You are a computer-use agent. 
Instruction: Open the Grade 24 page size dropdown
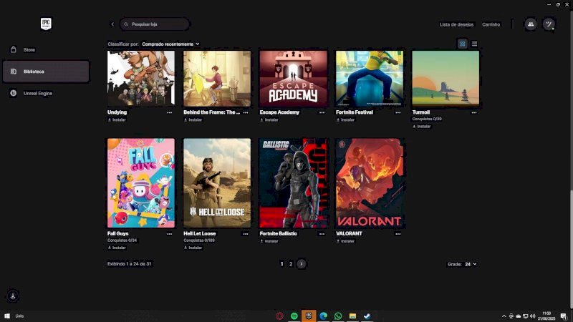tap(471, 264)
